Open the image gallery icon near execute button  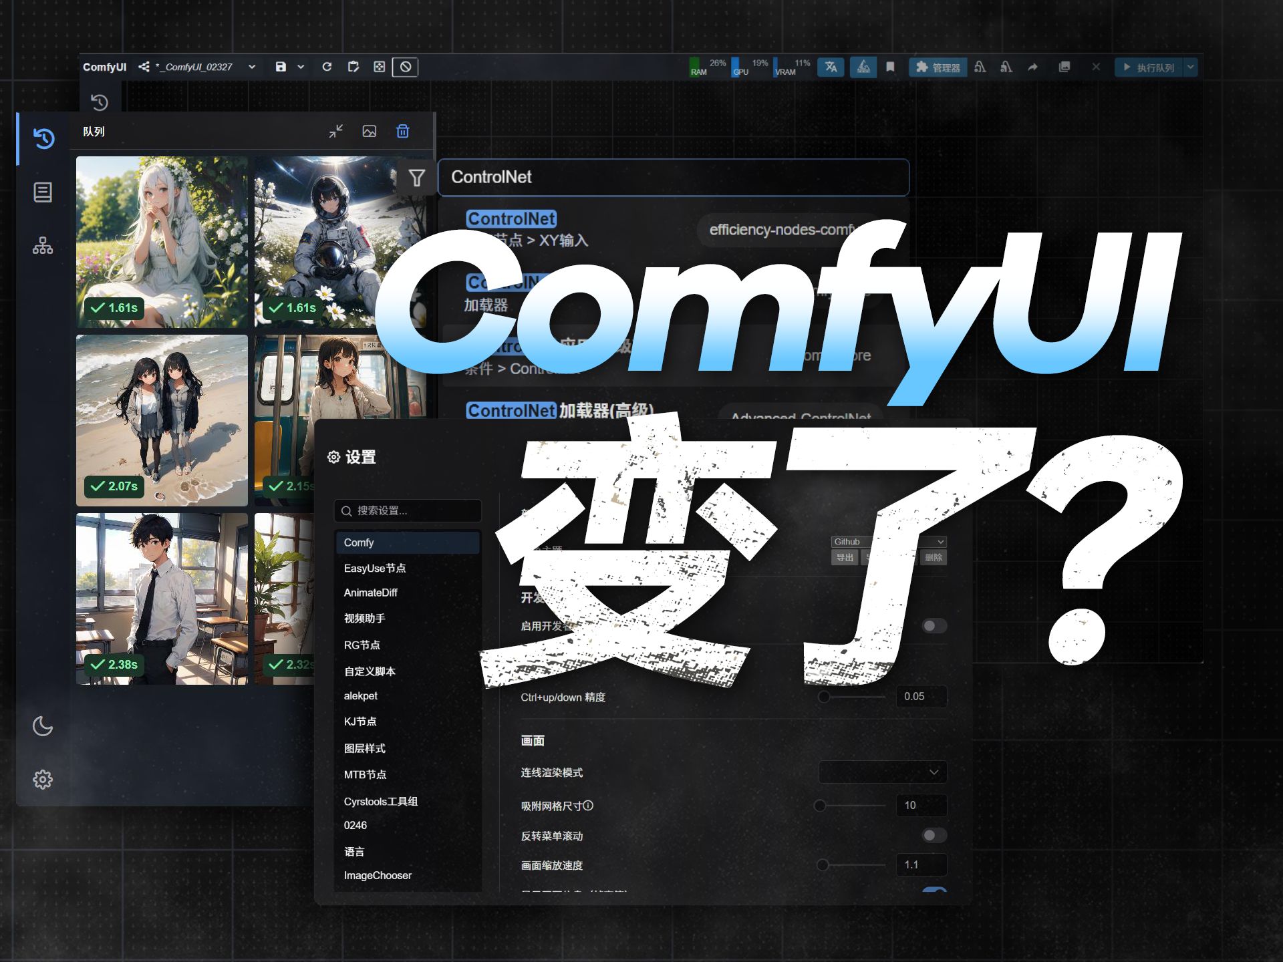click(1064, 67)
